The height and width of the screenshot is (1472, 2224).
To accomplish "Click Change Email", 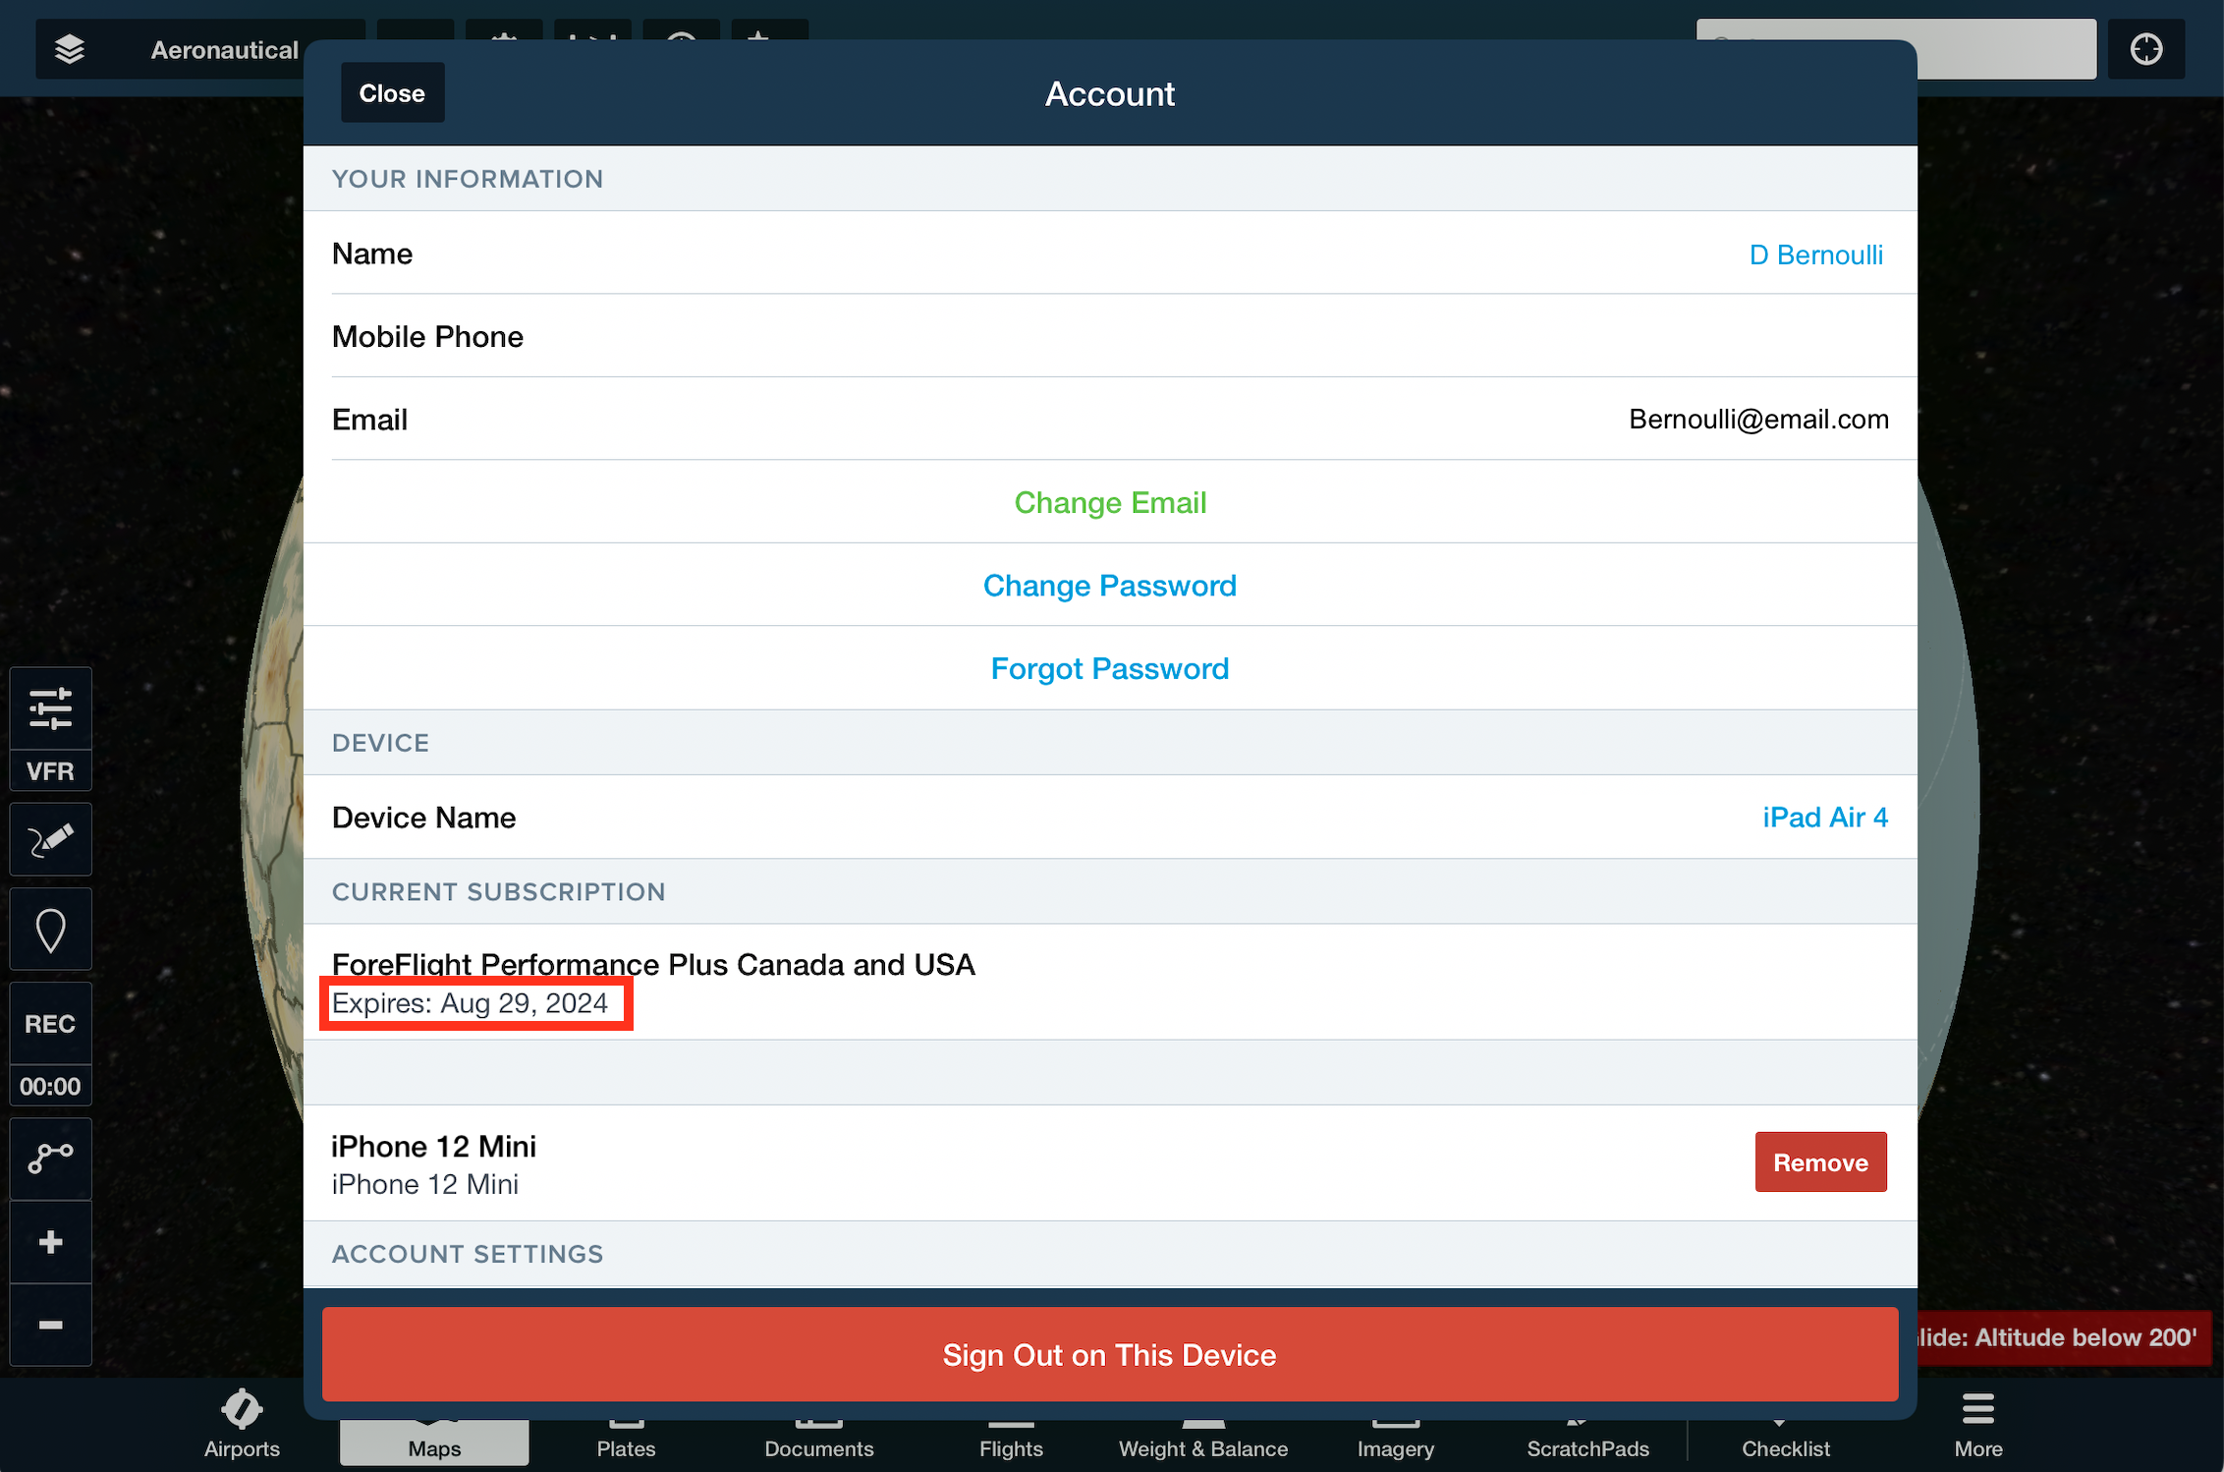I will [1110, 502].
